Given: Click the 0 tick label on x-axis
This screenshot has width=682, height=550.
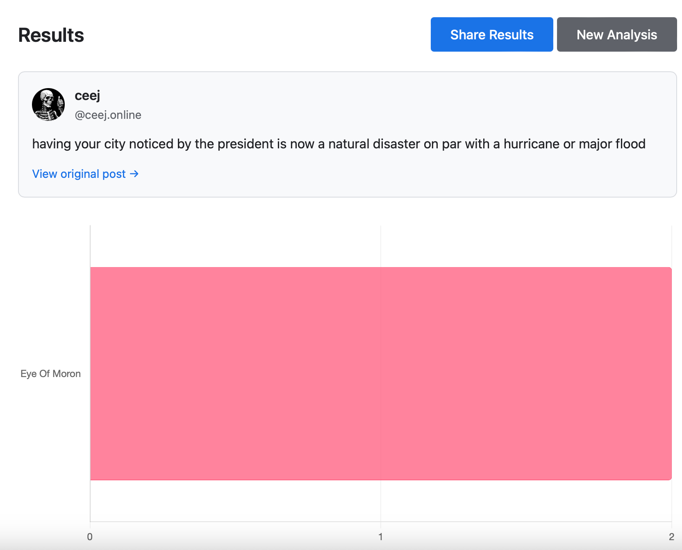Looking at the screenshot, I should [90, 536].
